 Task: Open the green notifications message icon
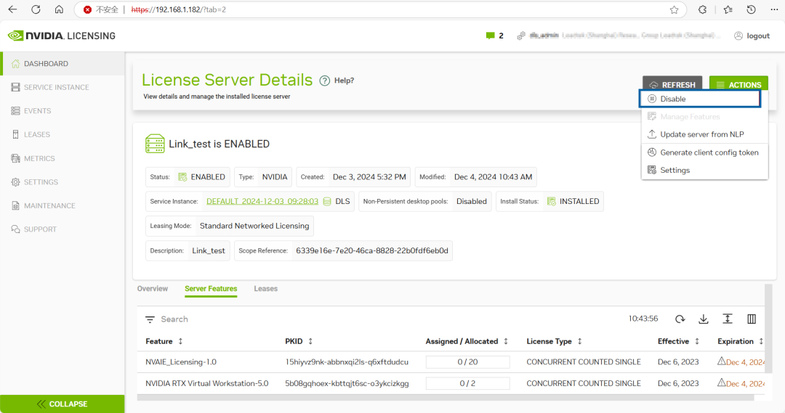point(490,36)
